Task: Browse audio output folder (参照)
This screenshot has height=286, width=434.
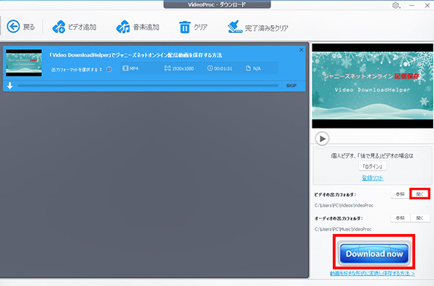Action: 400,218
